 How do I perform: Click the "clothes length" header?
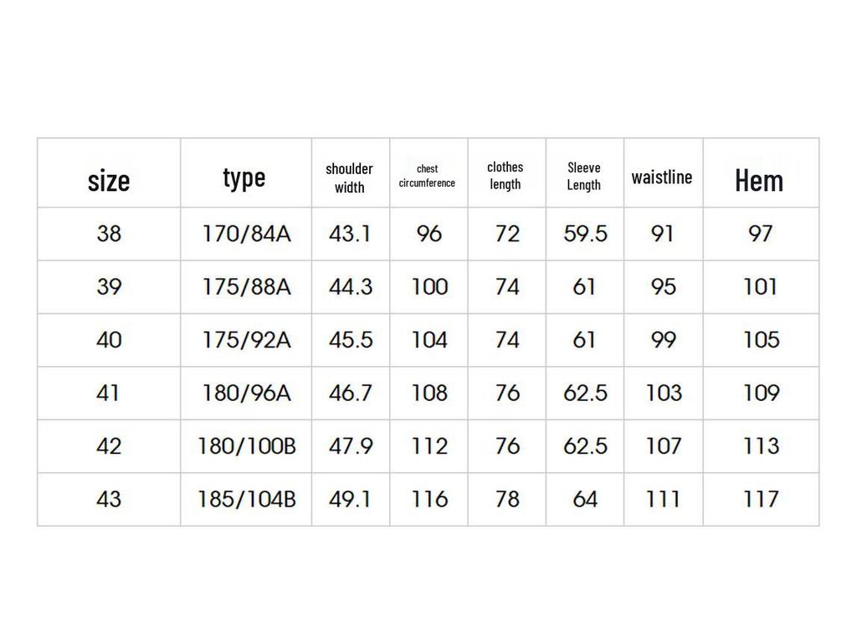[x=505, y=176]
